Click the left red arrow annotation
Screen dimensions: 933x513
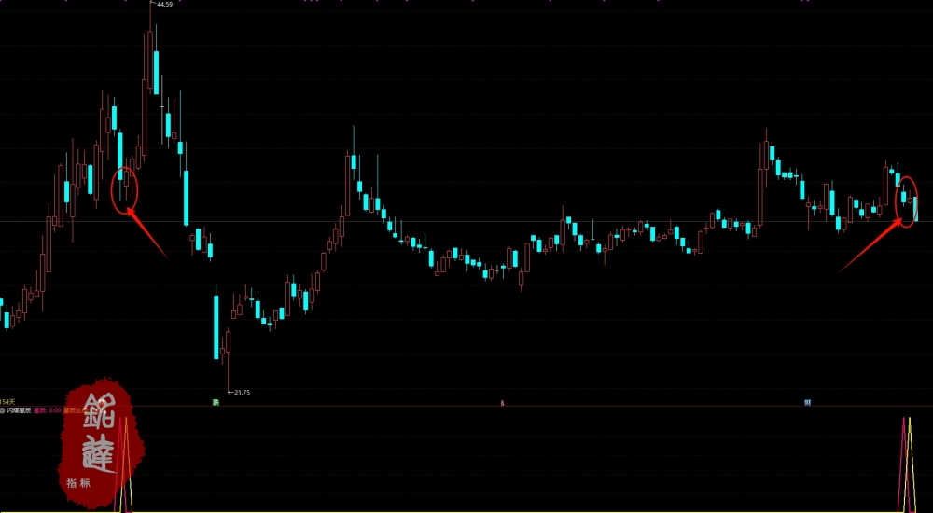tap(147, 232)
